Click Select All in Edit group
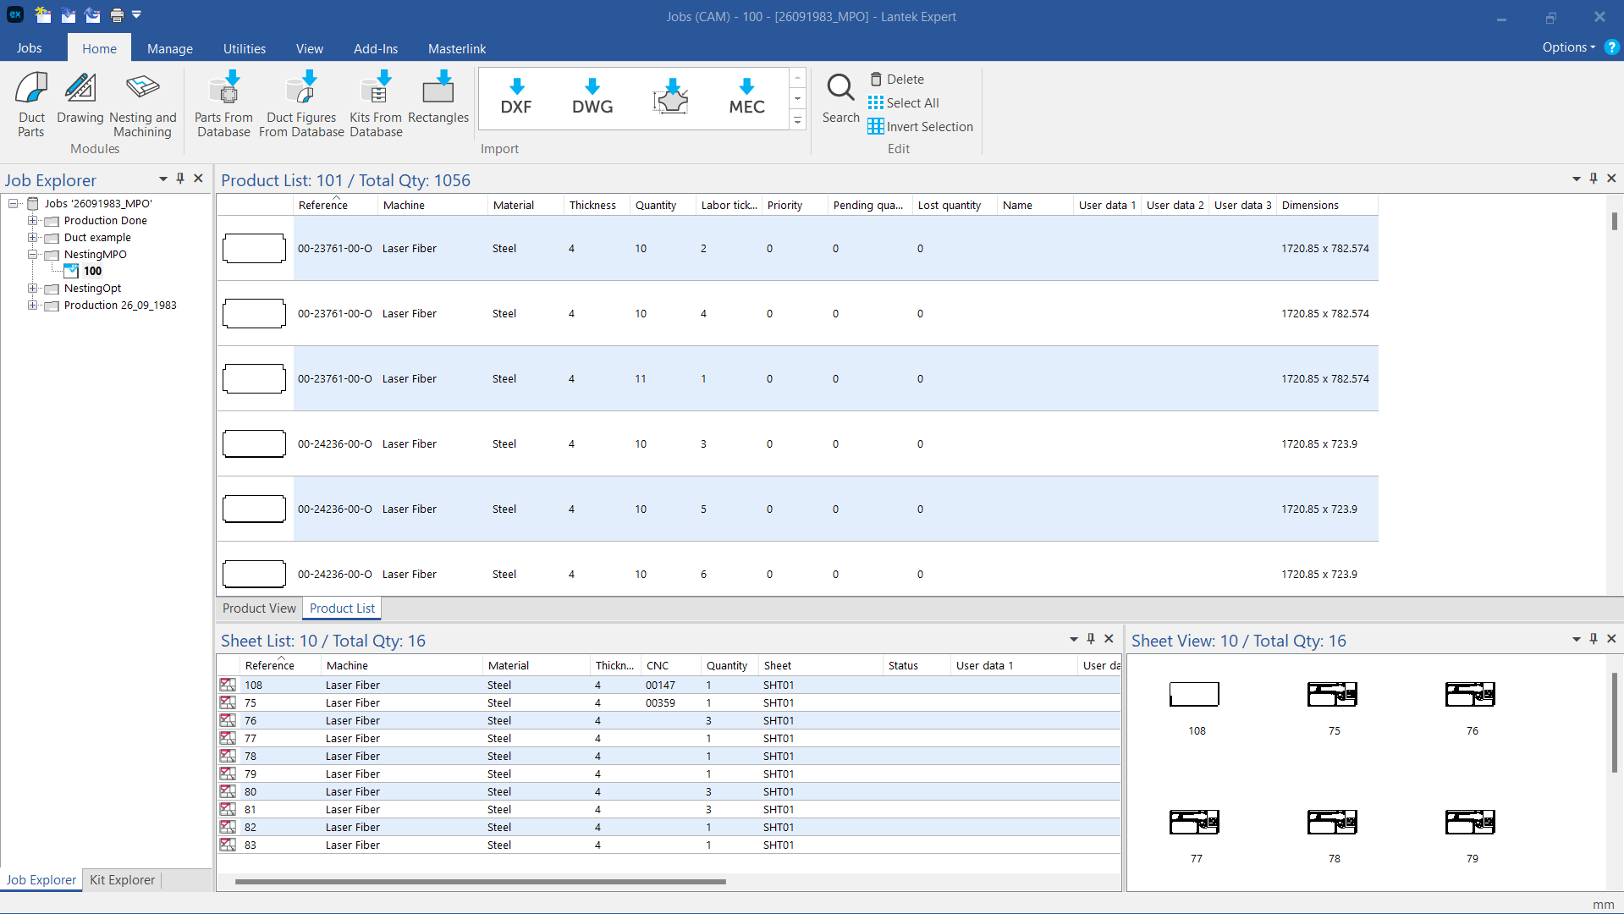1624x914 pixels. tap(903, 103)
